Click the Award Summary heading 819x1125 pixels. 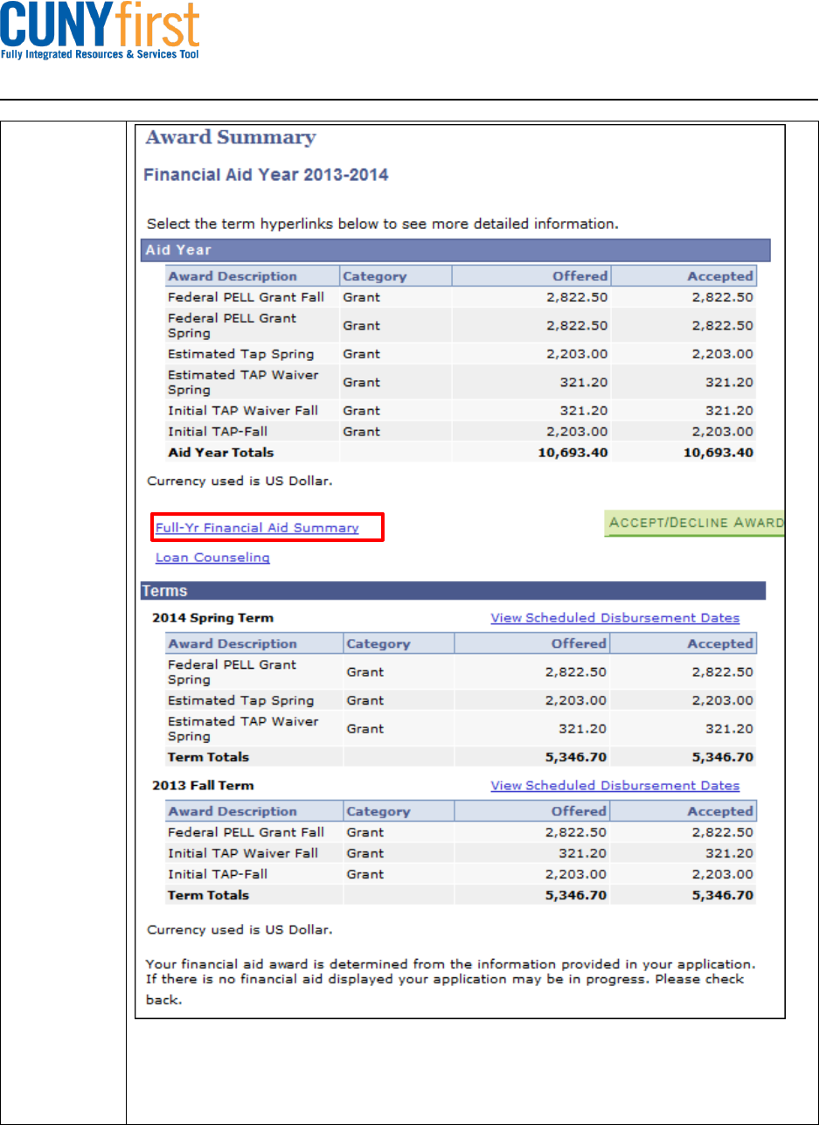pos(231,138)
